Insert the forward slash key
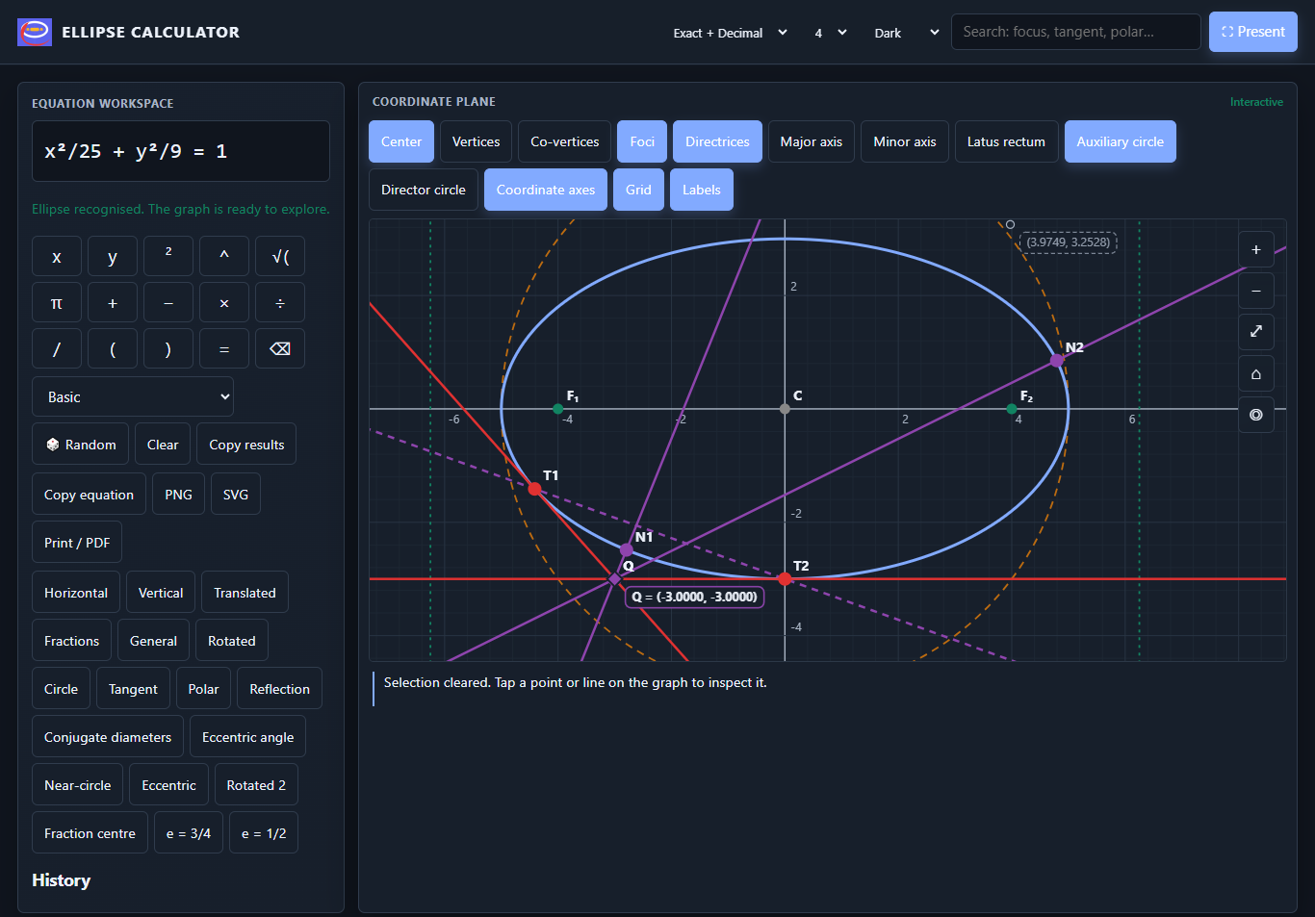The width and height of the screenshot is (1315, 917). 57,348
